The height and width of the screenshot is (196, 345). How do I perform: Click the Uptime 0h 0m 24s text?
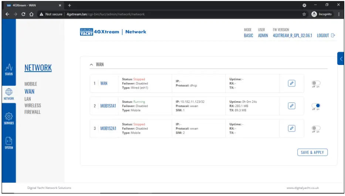coord(243,102)
